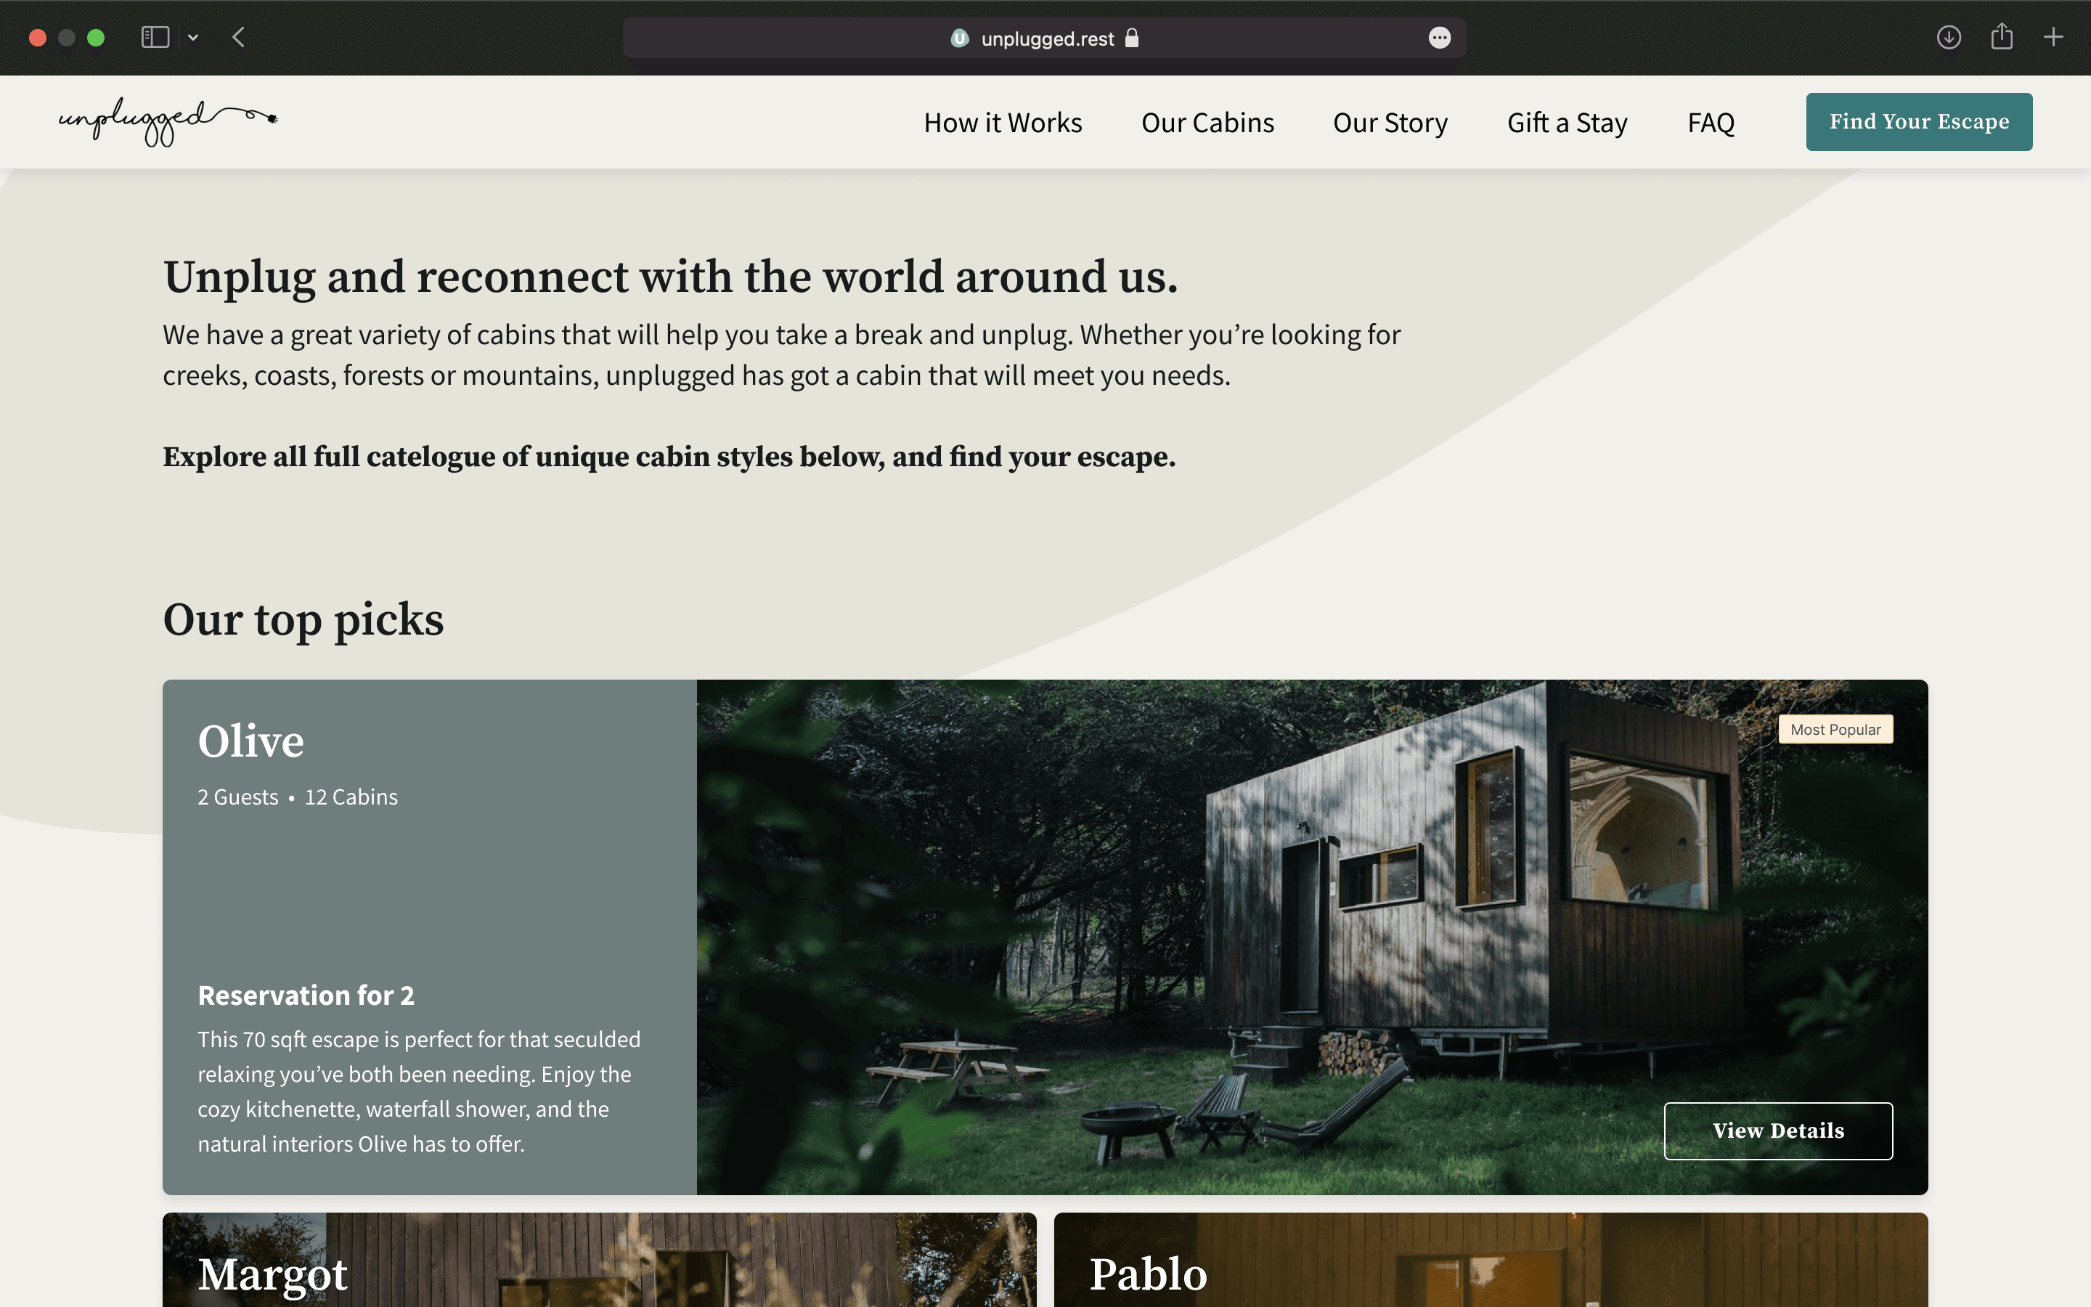Click the Our top picks heading

303,620
